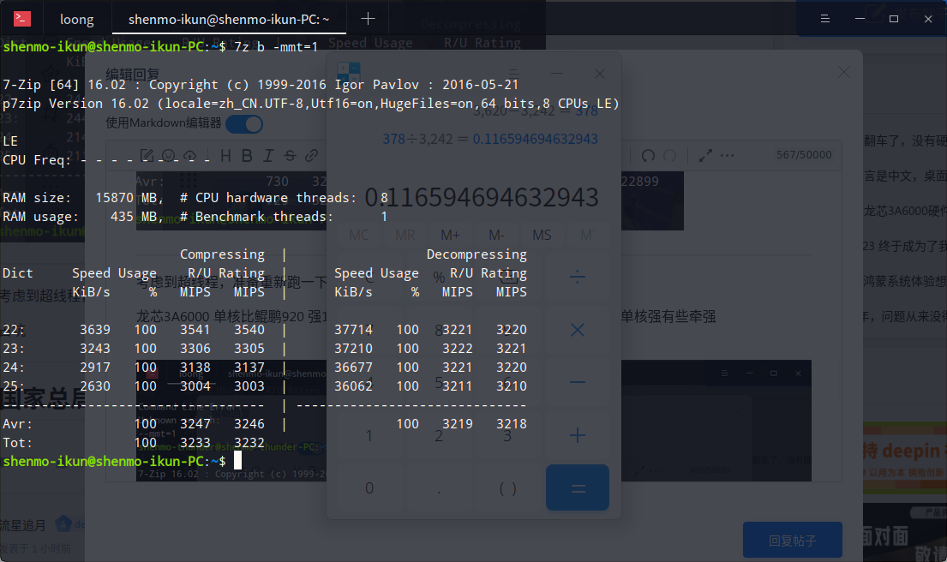947x562 pixels.
Task: Insert a link with chain icon
Action: pos(312,156)
